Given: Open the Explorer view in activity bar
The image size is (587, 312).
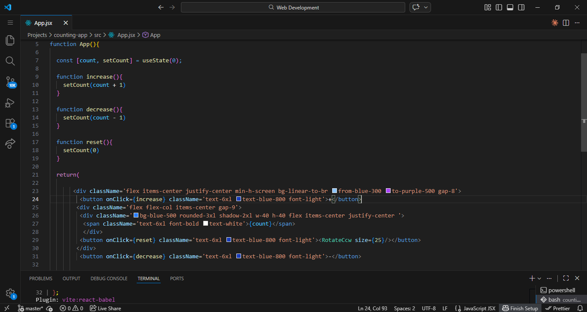Looking at the screenshot, I should coord(10,41).
